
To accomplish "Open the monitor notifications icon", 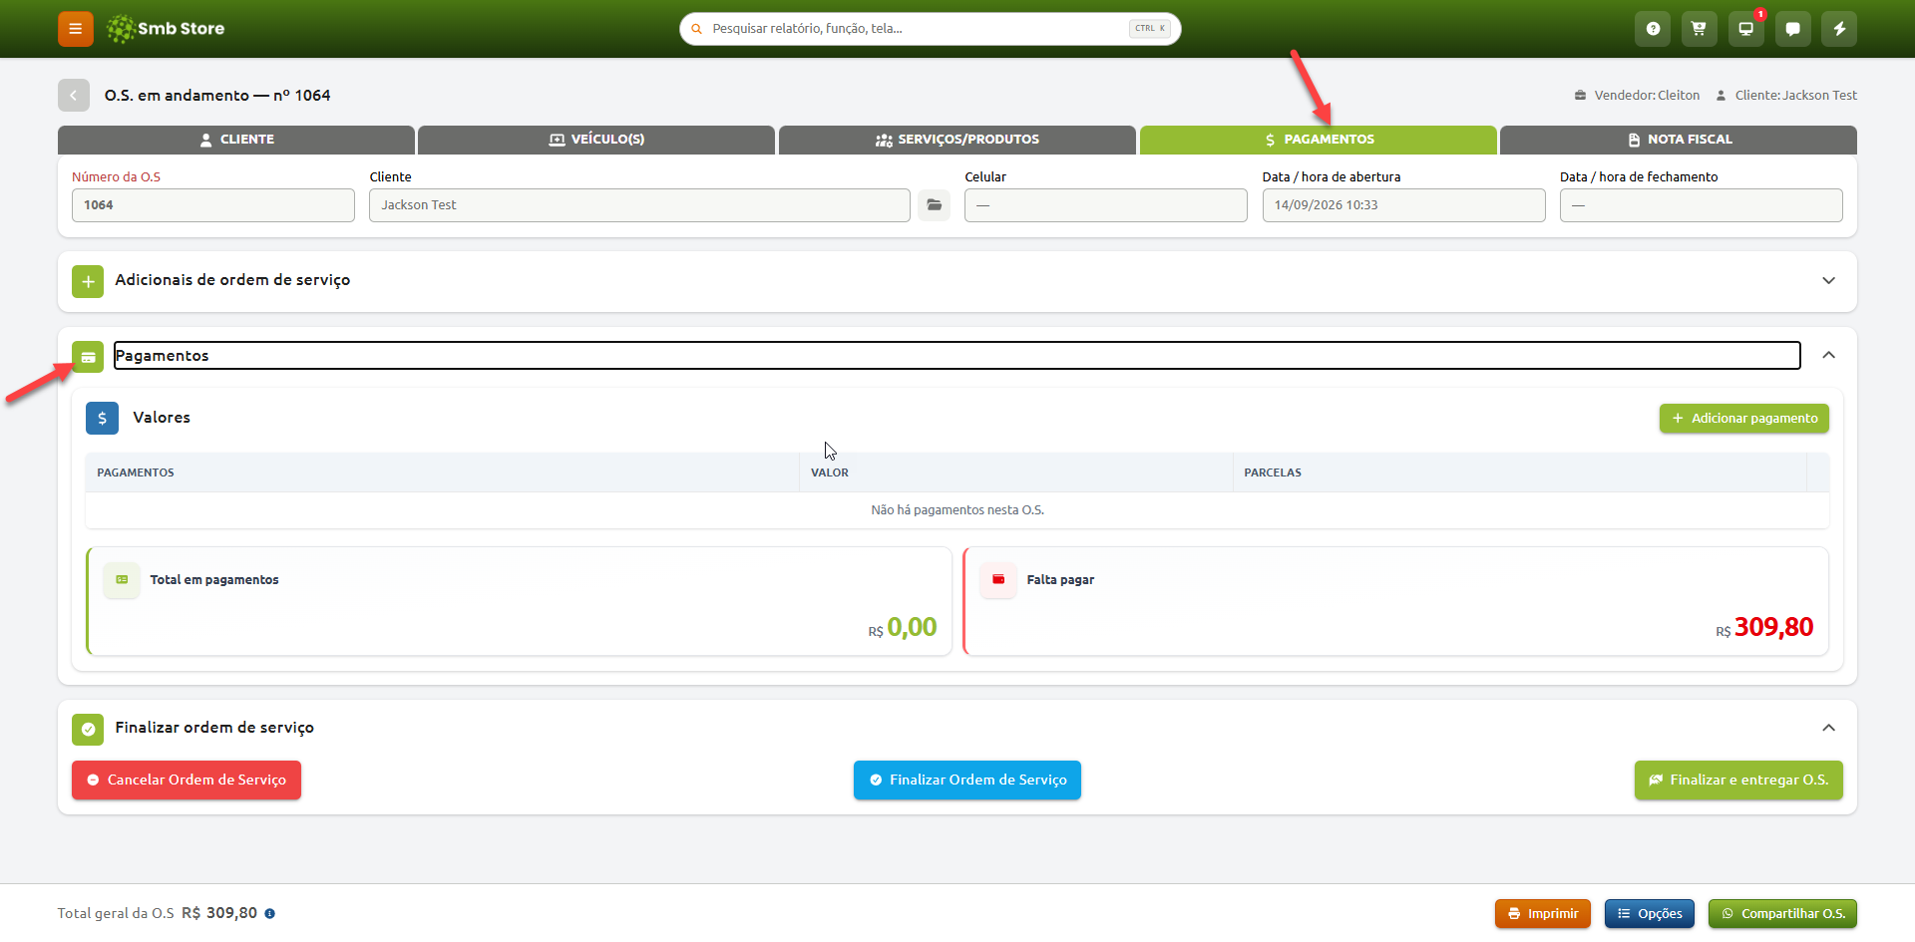I will (x=1745, y=29).
